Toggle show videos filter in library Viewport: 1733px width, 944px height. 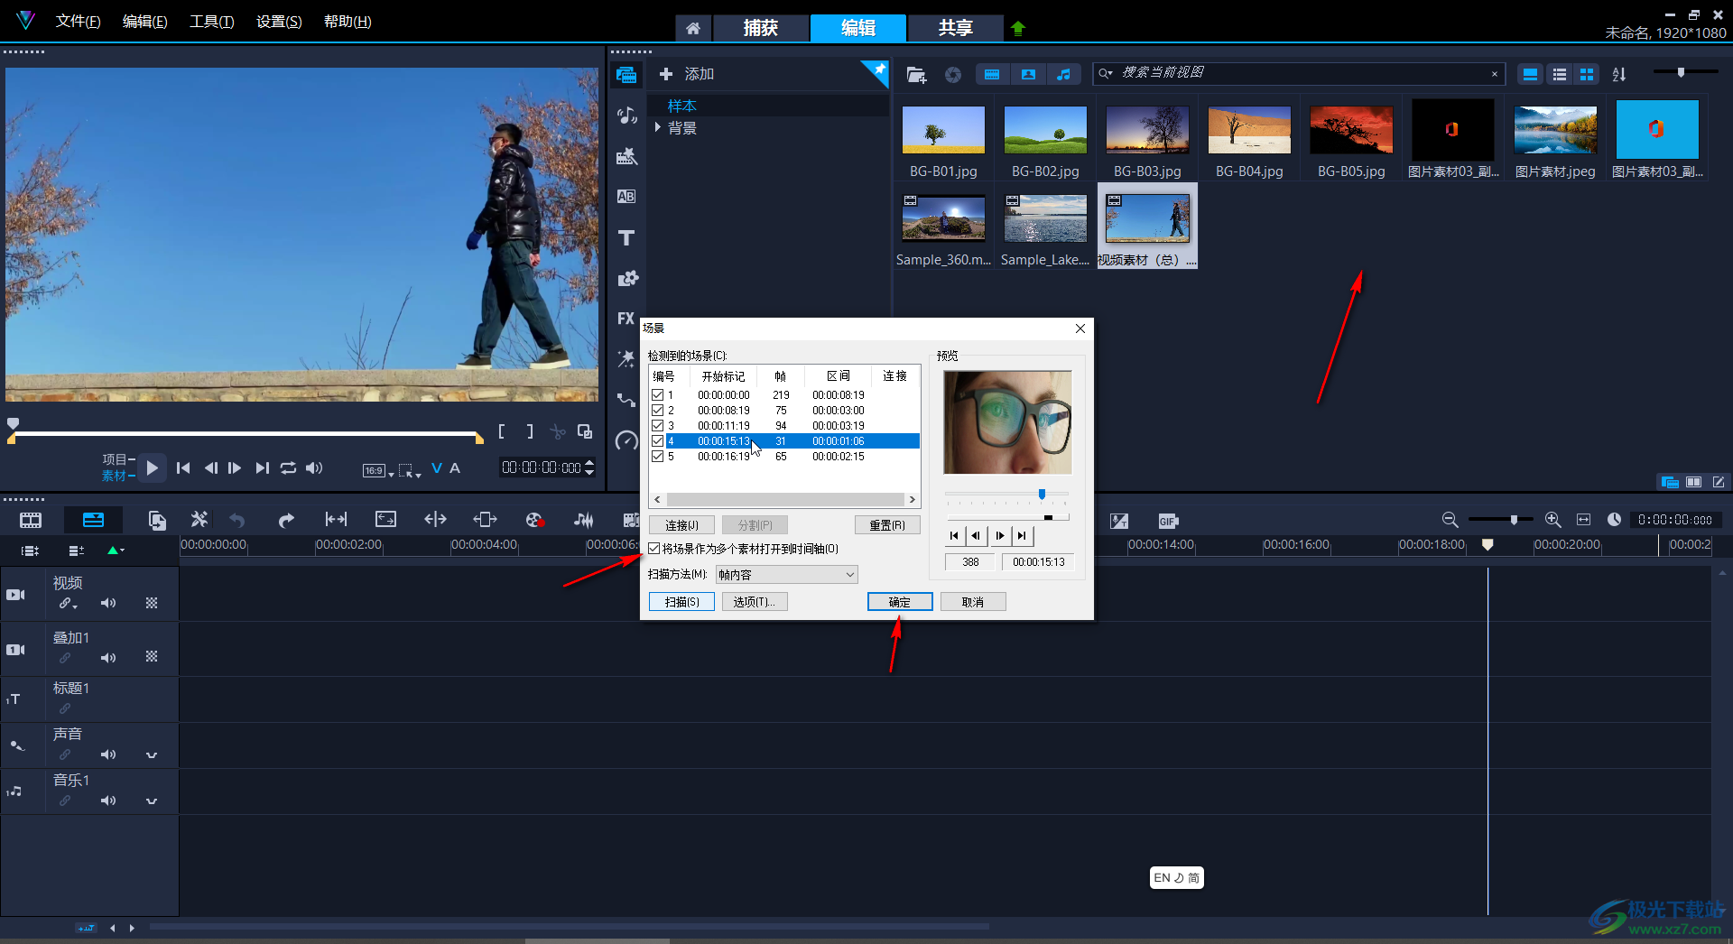[x=992, y=75]
